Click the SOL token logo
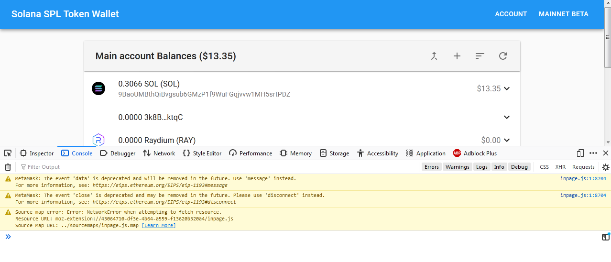 coord(98,88)
